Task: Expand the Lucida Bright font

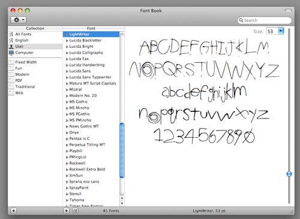Action: 67,47
